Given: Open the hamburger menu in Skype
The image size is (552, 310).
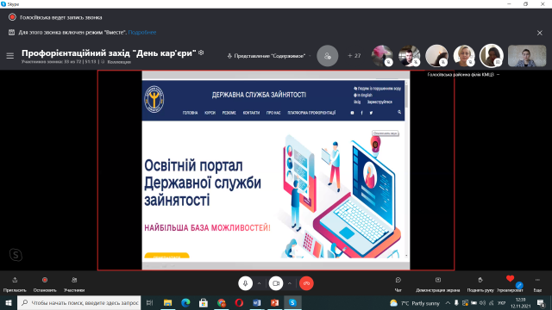Looking at the screenshot, I should (9, 55).
